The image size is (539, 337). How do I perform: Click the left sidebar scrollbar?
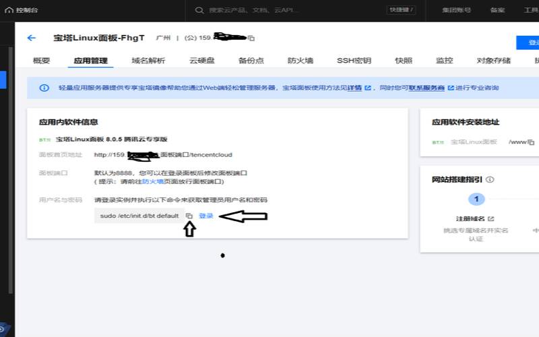coord(11,171)
